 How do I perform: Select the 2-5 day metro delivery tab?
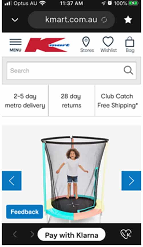point(25,101)
